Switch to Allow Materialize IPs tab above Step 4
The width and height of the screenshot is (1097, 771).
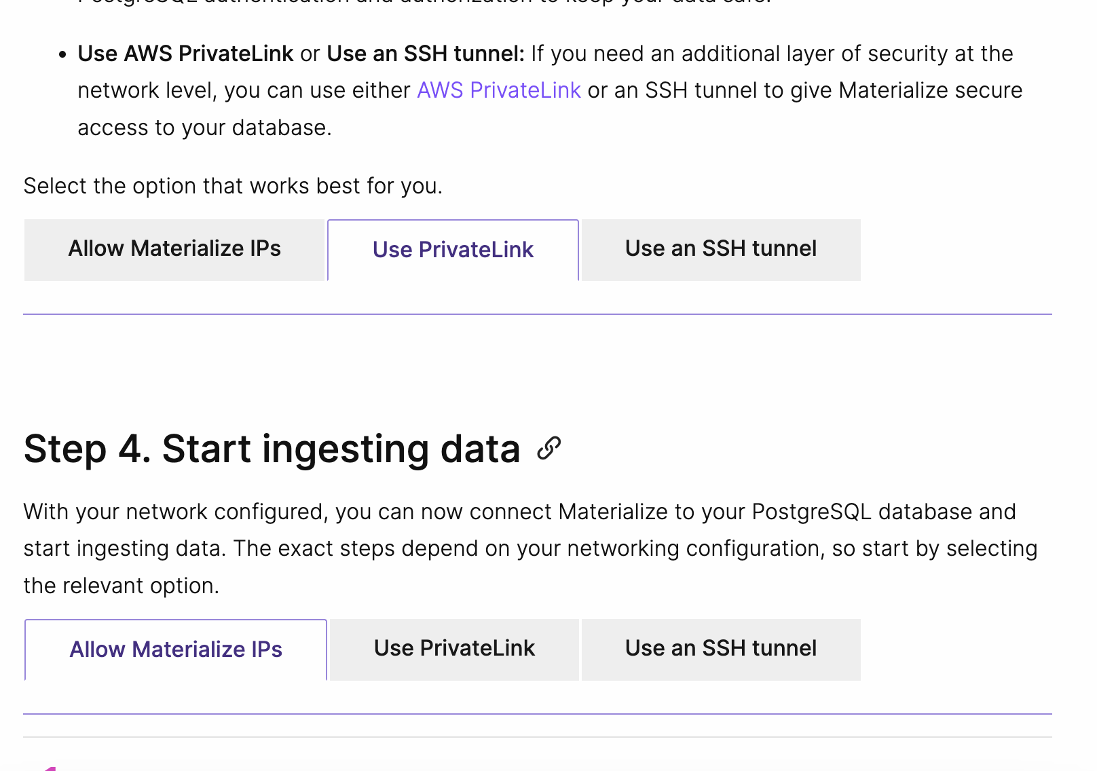coord(174,249)
